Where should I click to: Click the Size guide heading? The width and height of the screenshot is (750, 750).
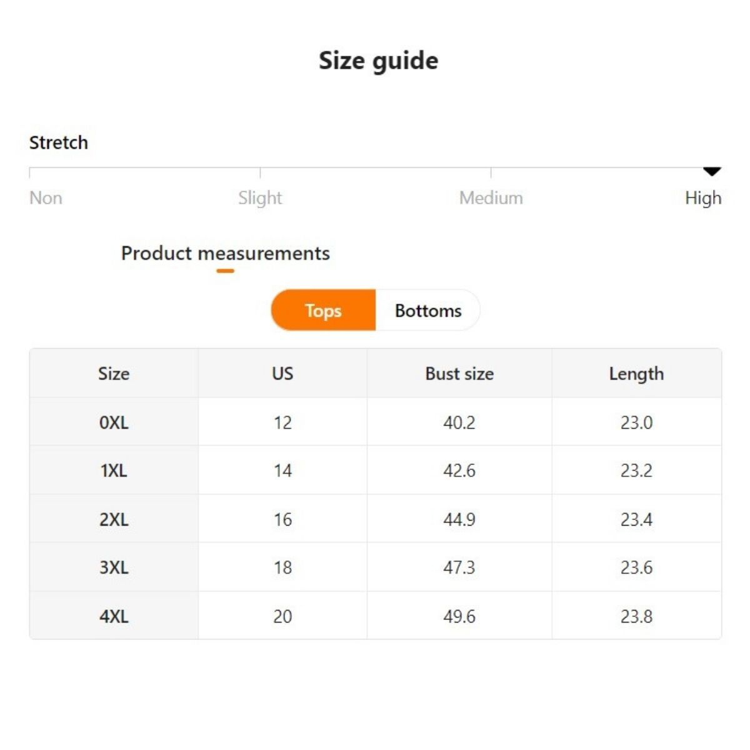(378, 61)
